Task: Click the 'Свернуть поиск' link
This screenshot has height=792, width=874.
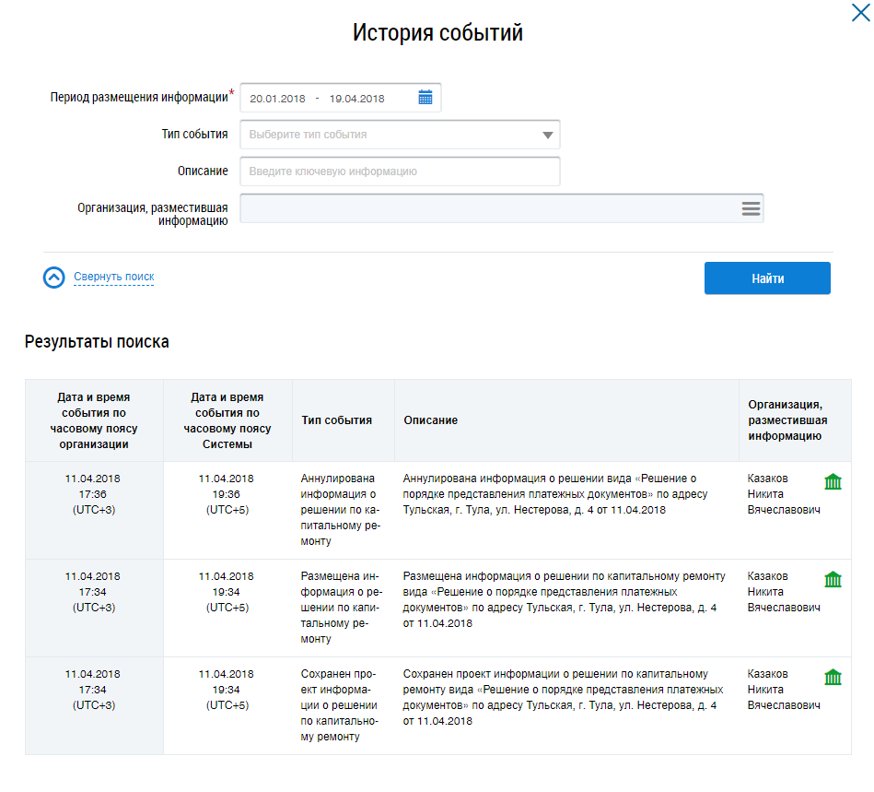Action: 113,277
